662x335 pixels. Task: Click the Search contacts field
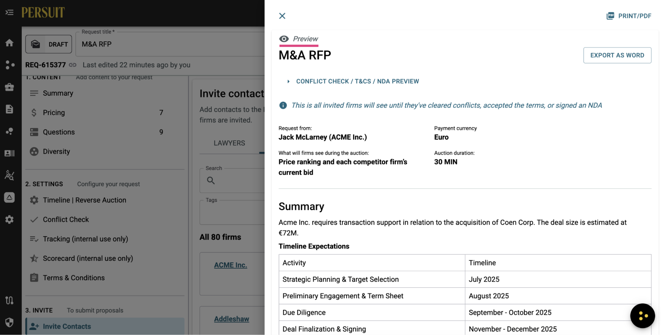(x=232, y=180)
